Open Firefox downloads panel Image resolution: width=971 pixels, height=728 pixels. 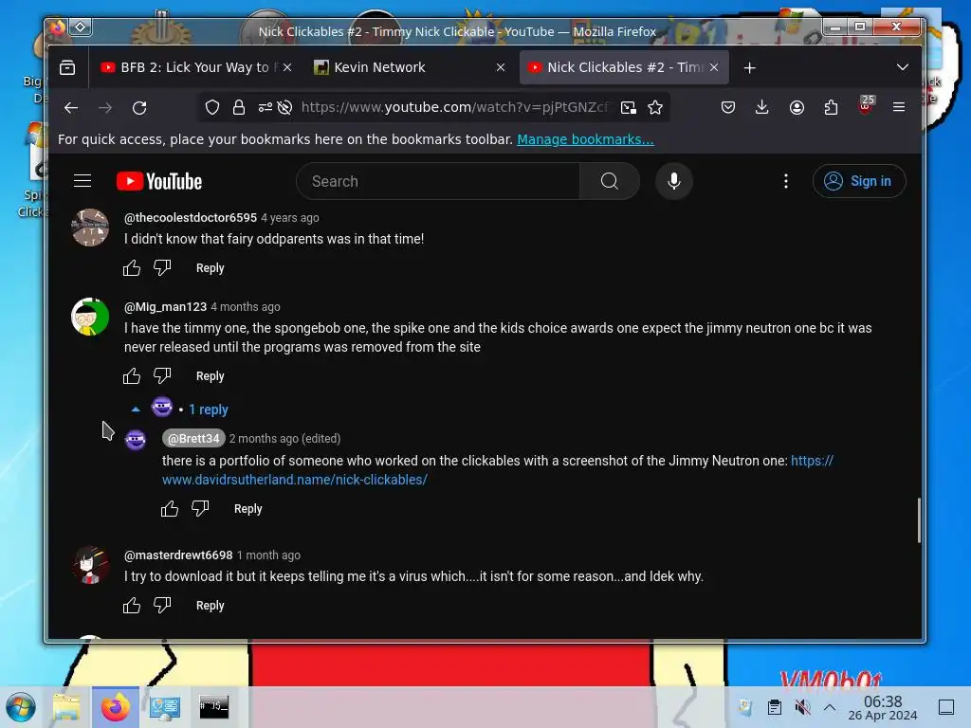coord(762,108)
